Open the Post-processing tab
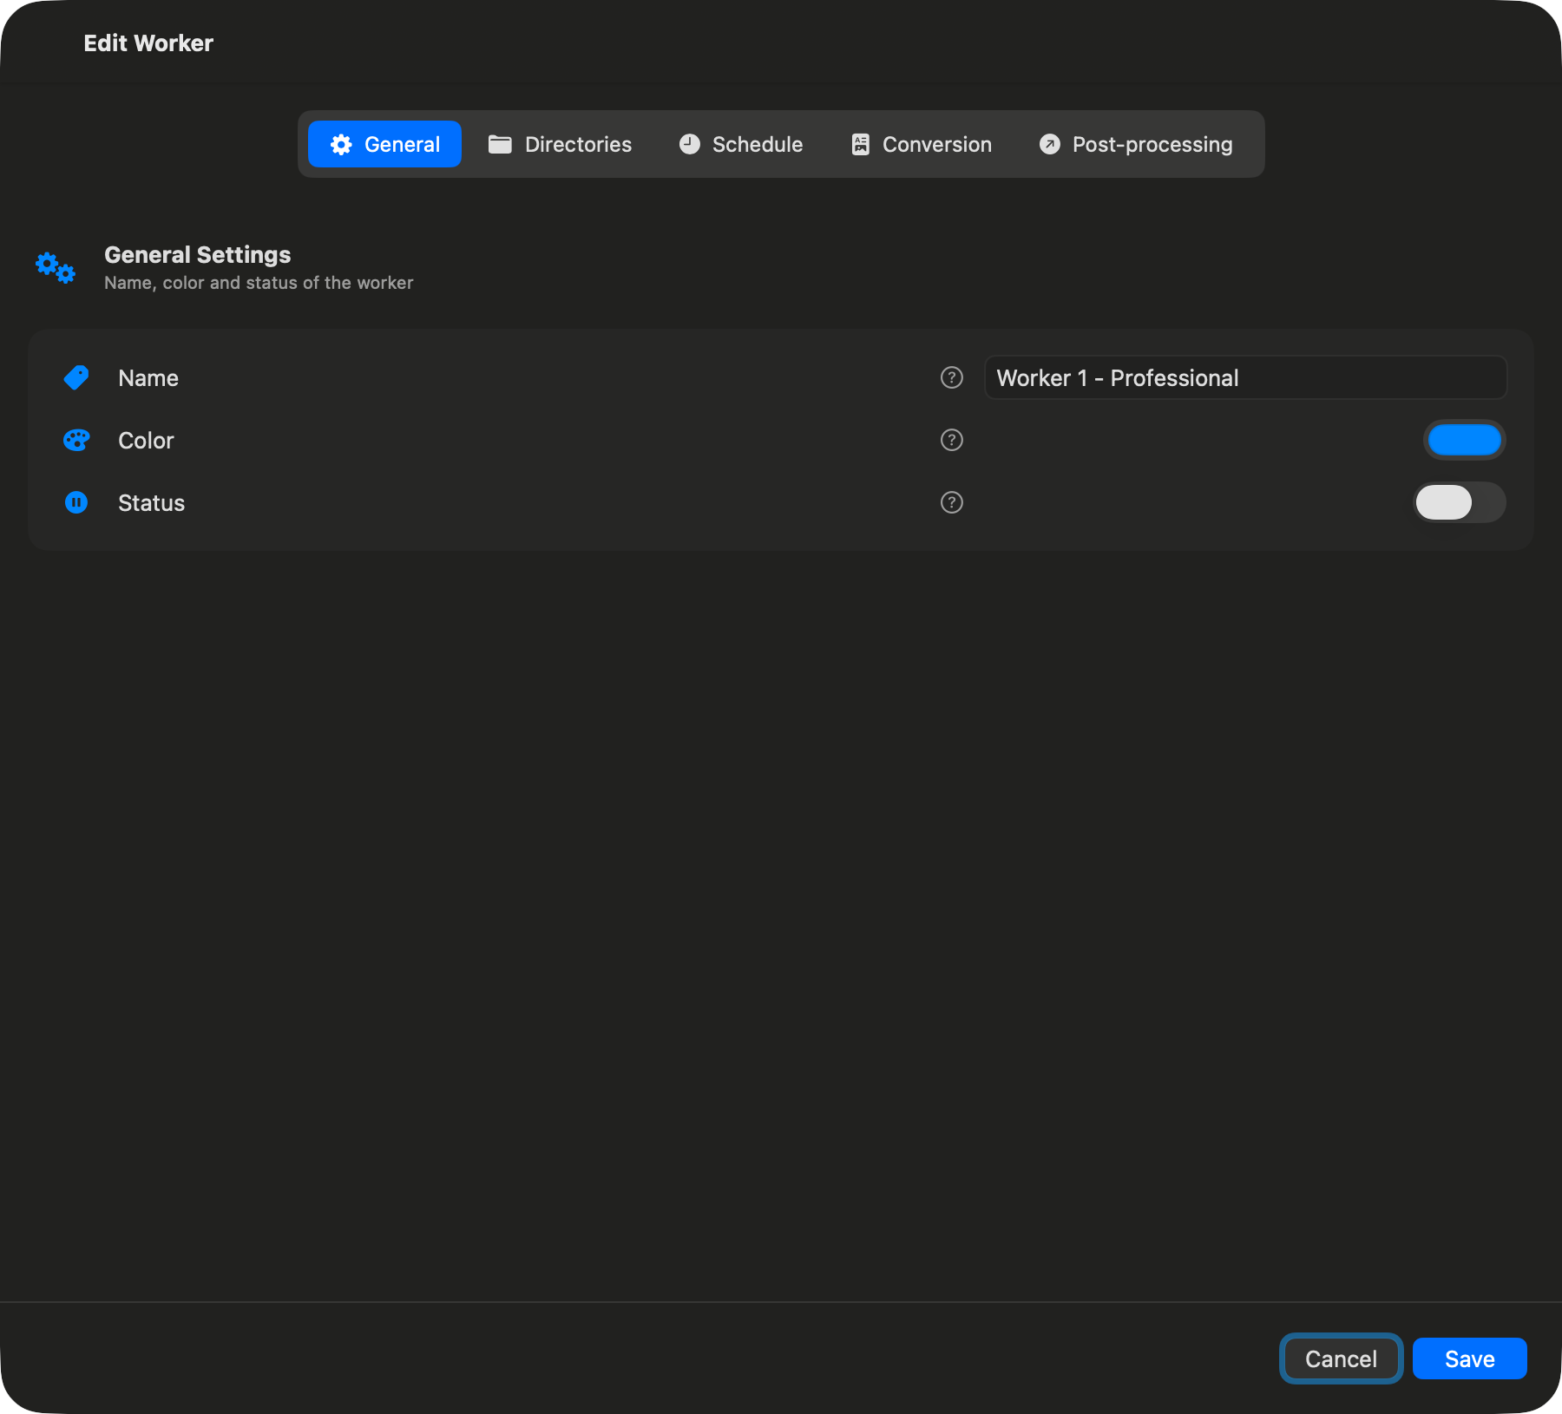This screenshot has width=1562, height=1414. point(1136,144)
